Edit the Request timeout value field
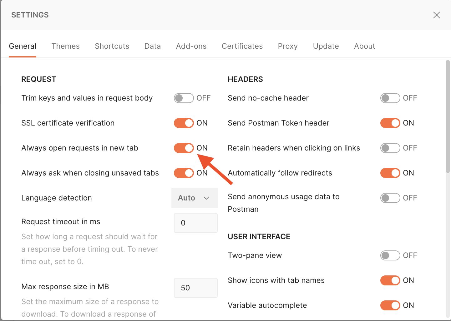 point(195,223)
